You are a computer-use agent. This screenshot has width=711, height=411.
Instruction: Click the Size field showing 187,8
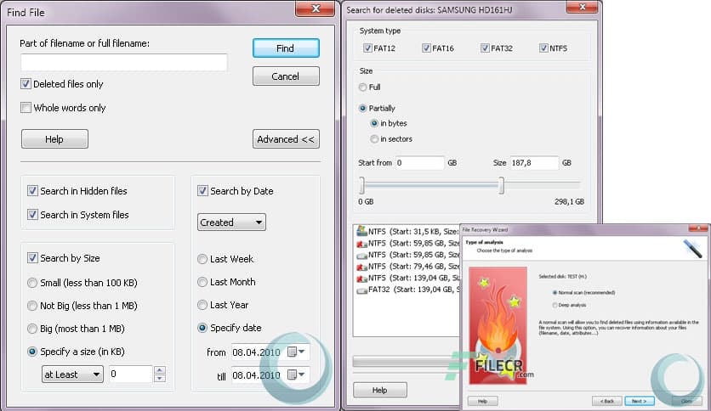click(534, 163)
